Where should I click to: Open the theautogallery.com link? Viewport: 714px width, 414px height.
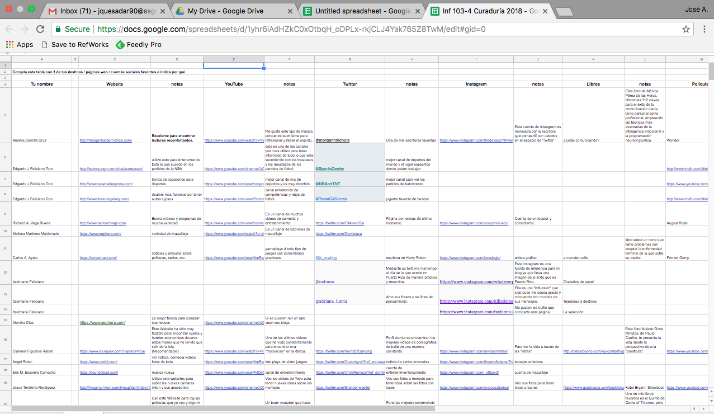[105, 199]
